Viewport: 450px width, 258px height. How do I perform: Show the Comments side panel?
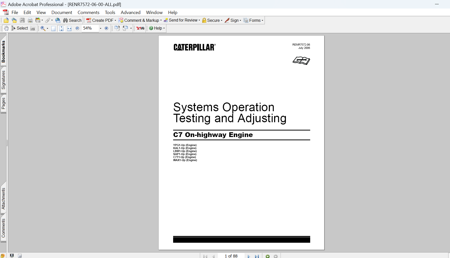[3, 228]
